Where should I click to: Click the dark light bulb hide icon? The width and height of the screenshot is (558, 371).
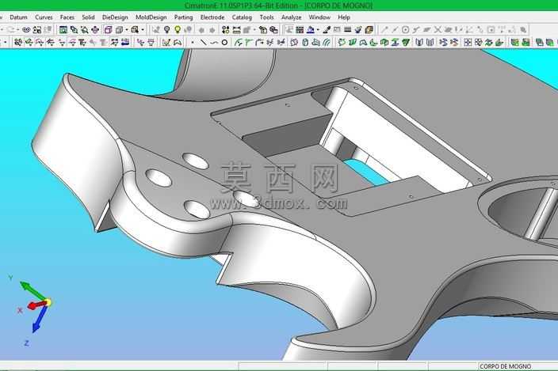pos(166,30)
